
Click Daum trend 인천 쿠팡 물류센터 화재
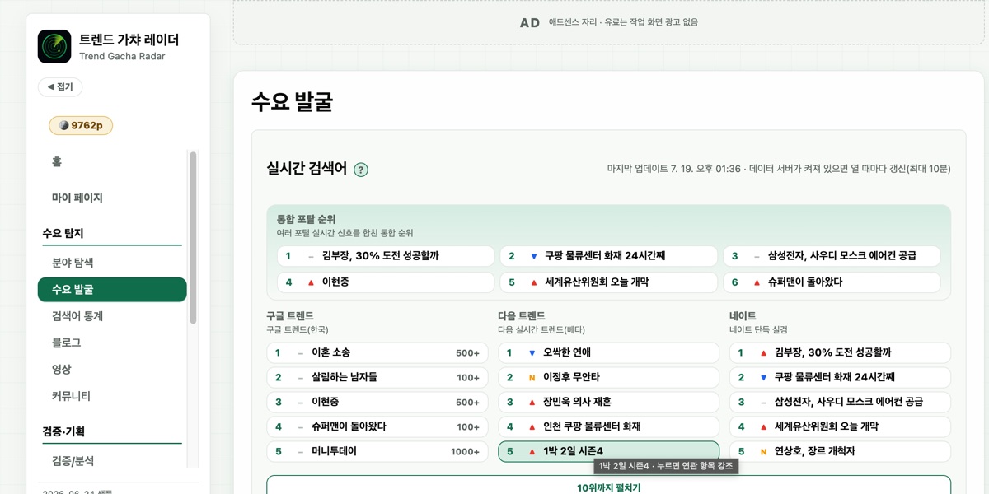tap(608, 426)
